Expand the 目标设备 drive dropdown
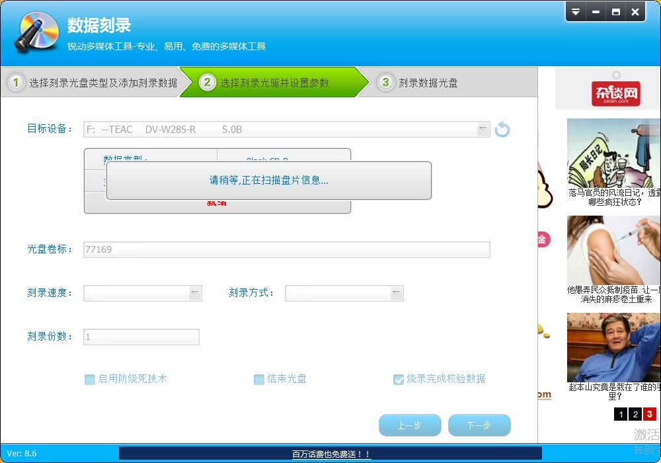 tap(483, 130)
